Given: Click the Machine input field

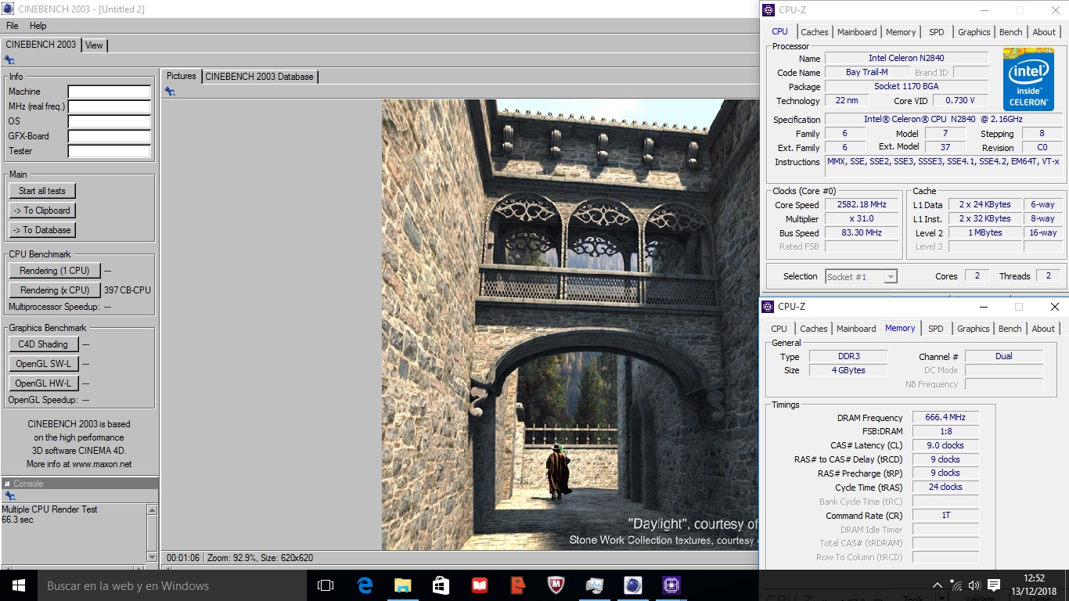Looking at the screenshot, I should (x=110, y=92).
